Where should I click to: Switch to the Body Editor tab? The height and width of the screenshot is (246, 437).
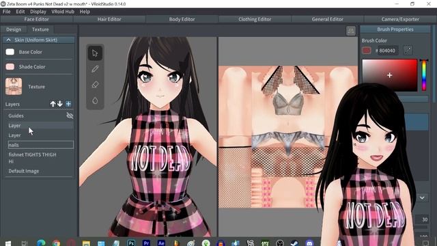point(182,19)
